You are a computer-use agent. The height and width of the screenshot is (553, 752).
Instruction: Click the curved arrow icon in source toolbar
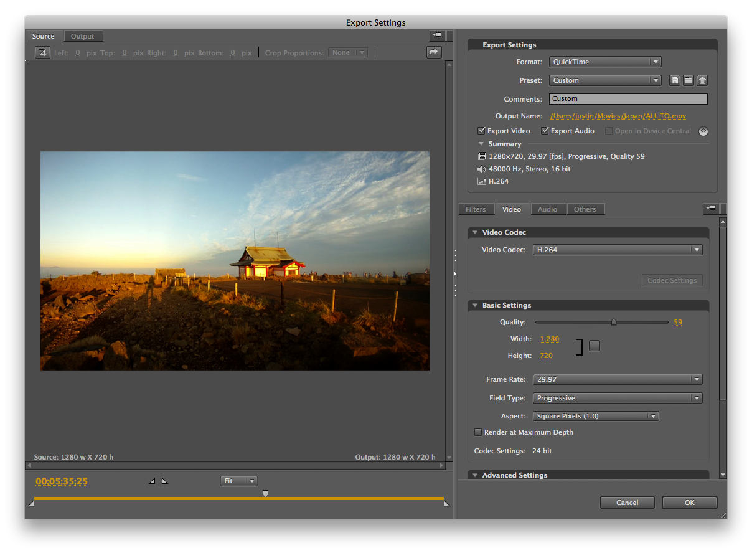click(434, 53)
